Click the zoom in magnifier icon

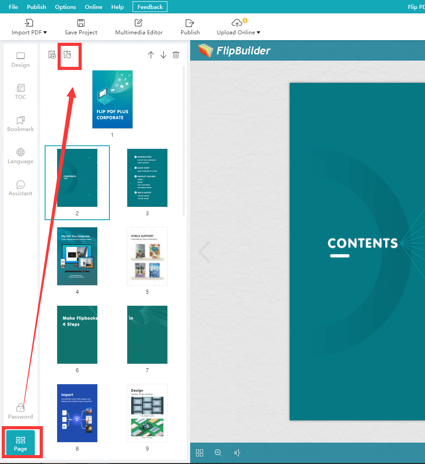[218, 453]
